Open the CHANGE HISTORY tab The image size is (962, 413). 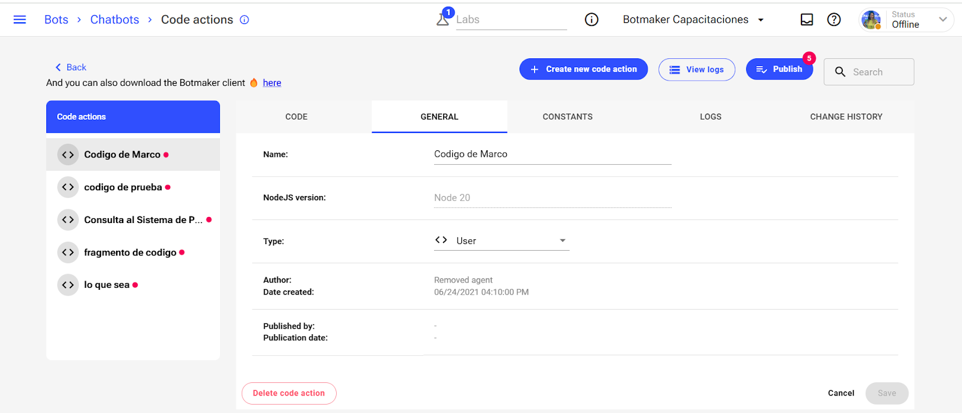point(846,117)
